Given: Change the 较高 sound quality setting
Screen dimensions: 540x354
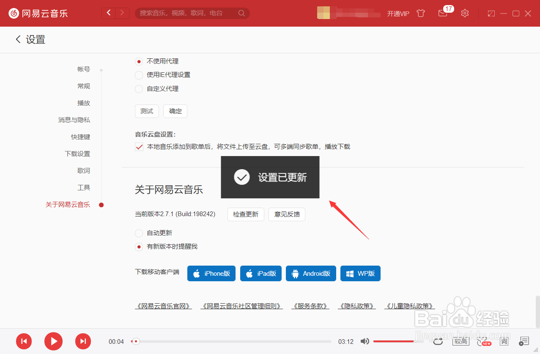Looking at the screenshot, I should [461, 341].
